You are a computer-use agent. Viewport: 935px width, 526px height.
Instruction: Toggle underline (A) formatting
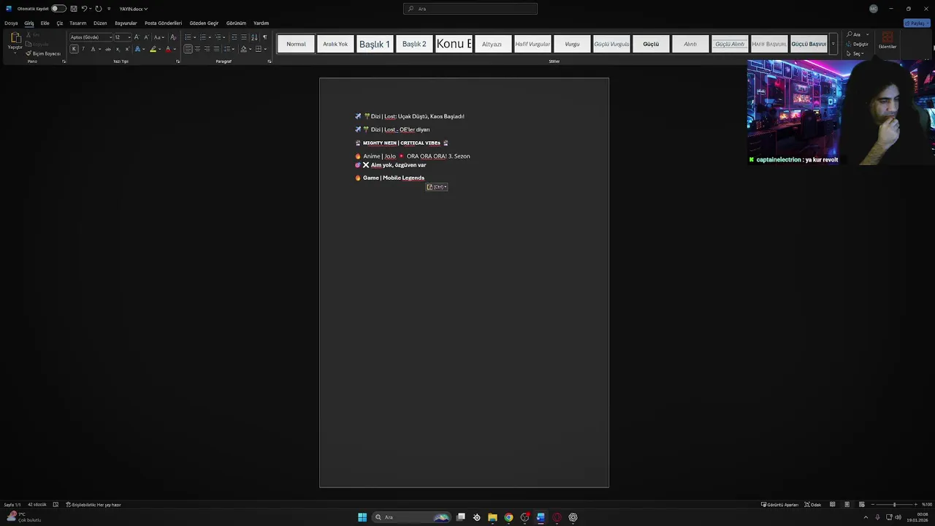[93, 49]
